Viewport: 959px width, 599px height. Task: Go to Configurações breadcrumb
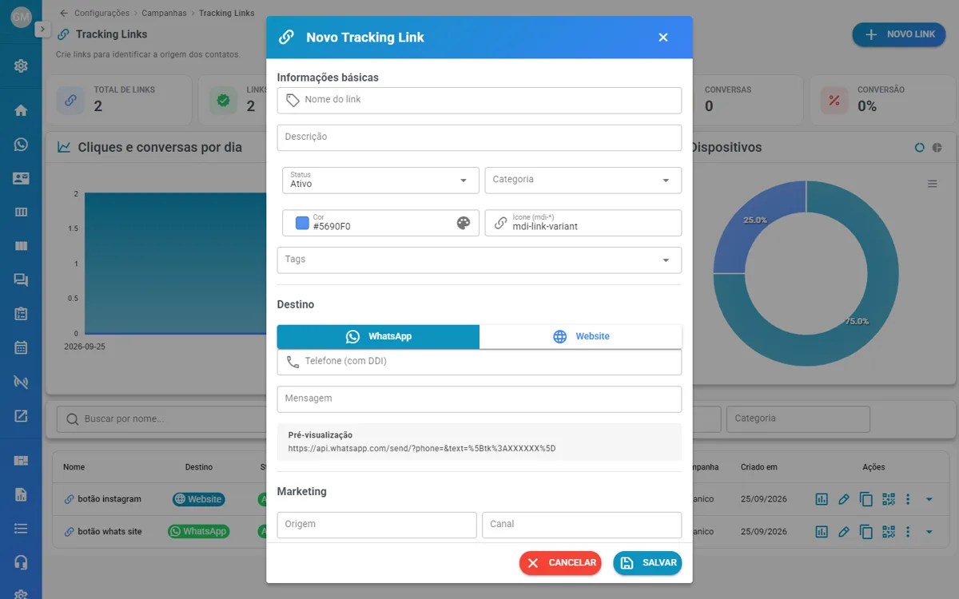[101, 13]
